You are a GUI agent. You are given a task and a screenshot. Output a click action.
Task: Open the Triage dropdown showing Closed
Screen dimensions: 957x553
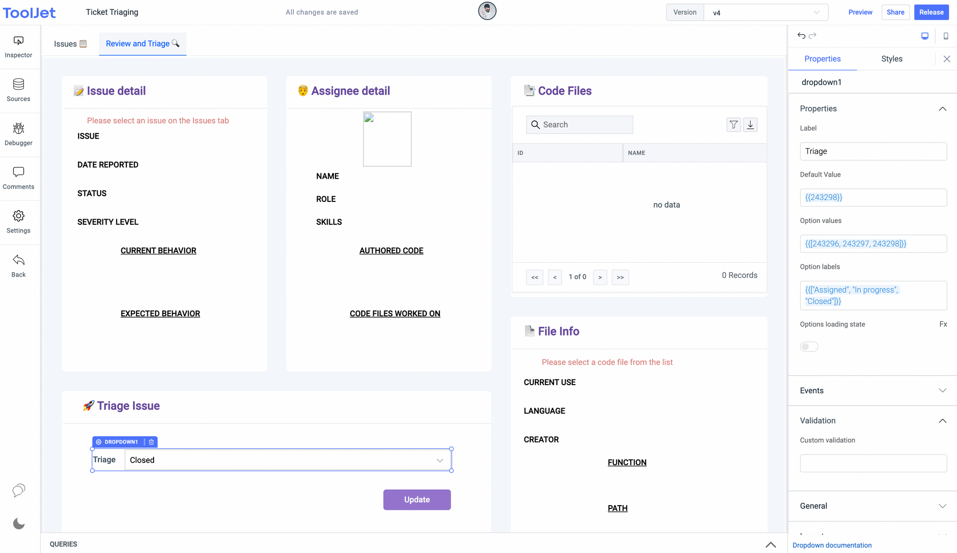point(287,460)
